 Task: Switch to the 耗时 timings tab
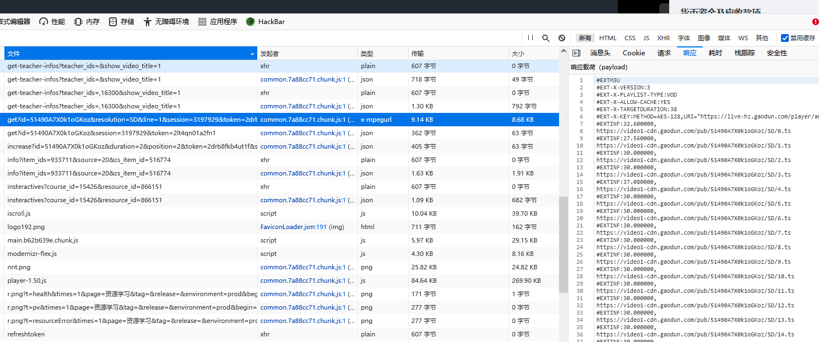pos(715,53)
